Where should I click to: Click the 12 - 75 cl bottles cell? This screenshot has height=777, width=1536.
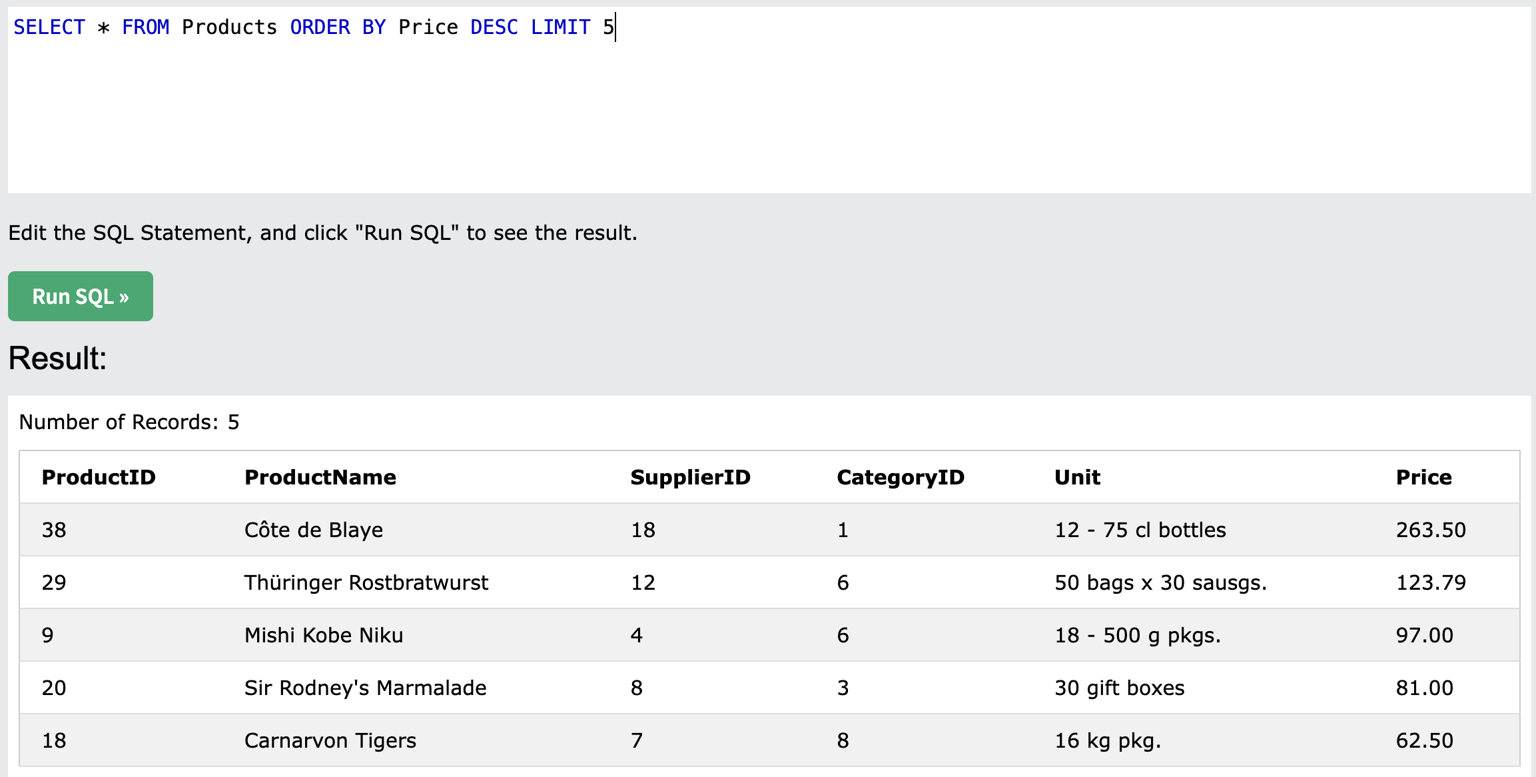(x=1140, y=530)
